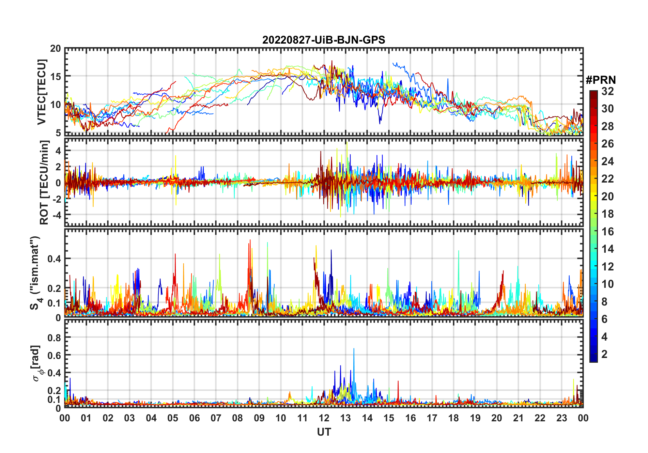Click the sigma phi [rad] axis label
The width and height of the screenshot is (648, 453).
[37, 363]
